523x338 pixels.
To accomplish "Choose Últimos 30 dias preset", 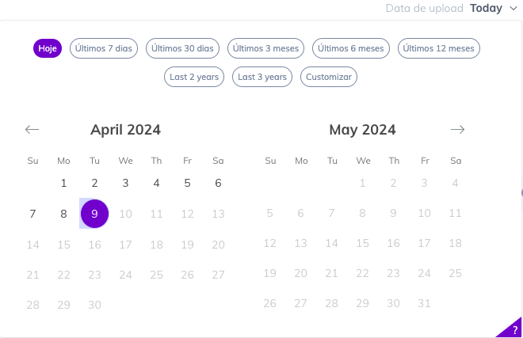I will (x=182, y=48).
